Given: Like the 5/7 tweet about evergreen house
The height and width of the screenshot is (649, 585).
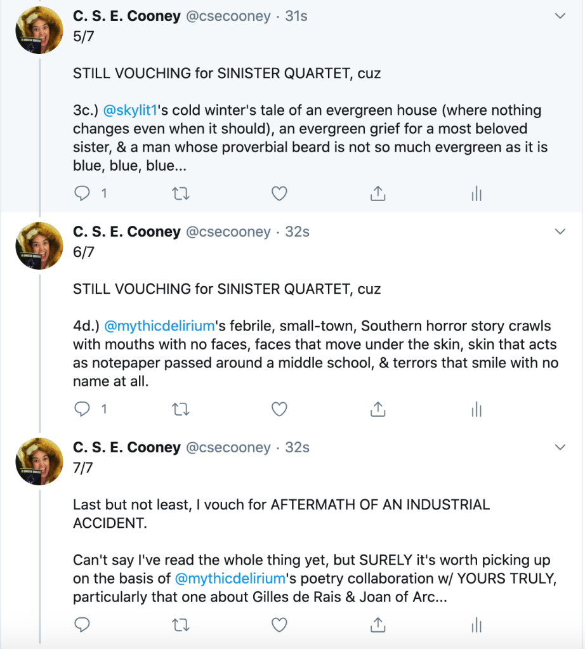Looking at the screenshot, I should [x=279, y=193].
